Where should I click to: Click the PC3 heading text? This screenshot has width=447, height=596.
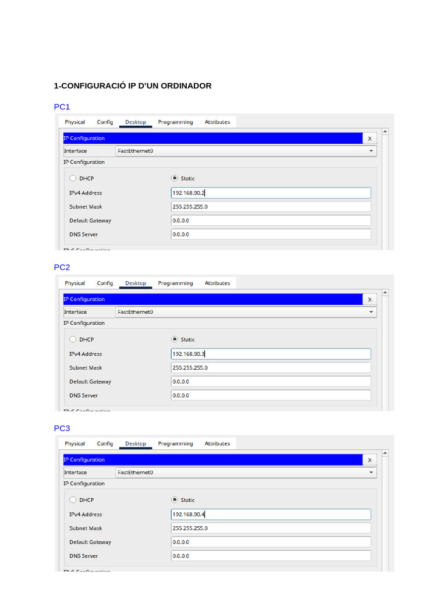coord(62,428)
